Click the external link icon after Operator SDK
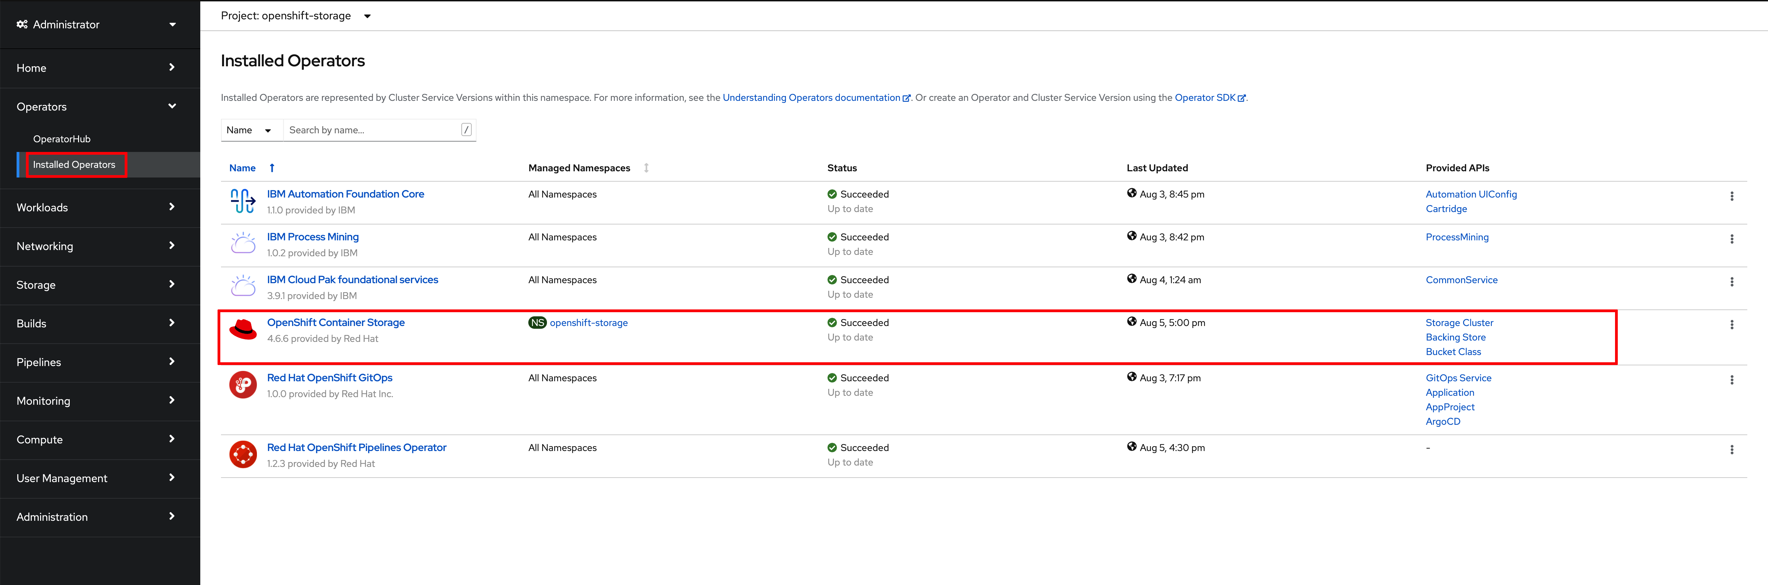 coord(1241,98)
